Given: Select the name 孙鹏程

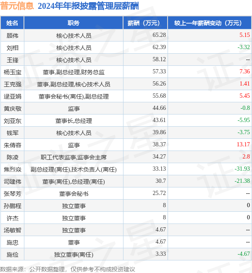Looking at the screenshot, I should [x=12, y=206].
